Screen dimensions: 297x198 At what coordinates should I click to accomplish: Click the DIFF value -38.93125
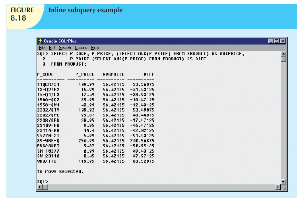tap(142, 95)
